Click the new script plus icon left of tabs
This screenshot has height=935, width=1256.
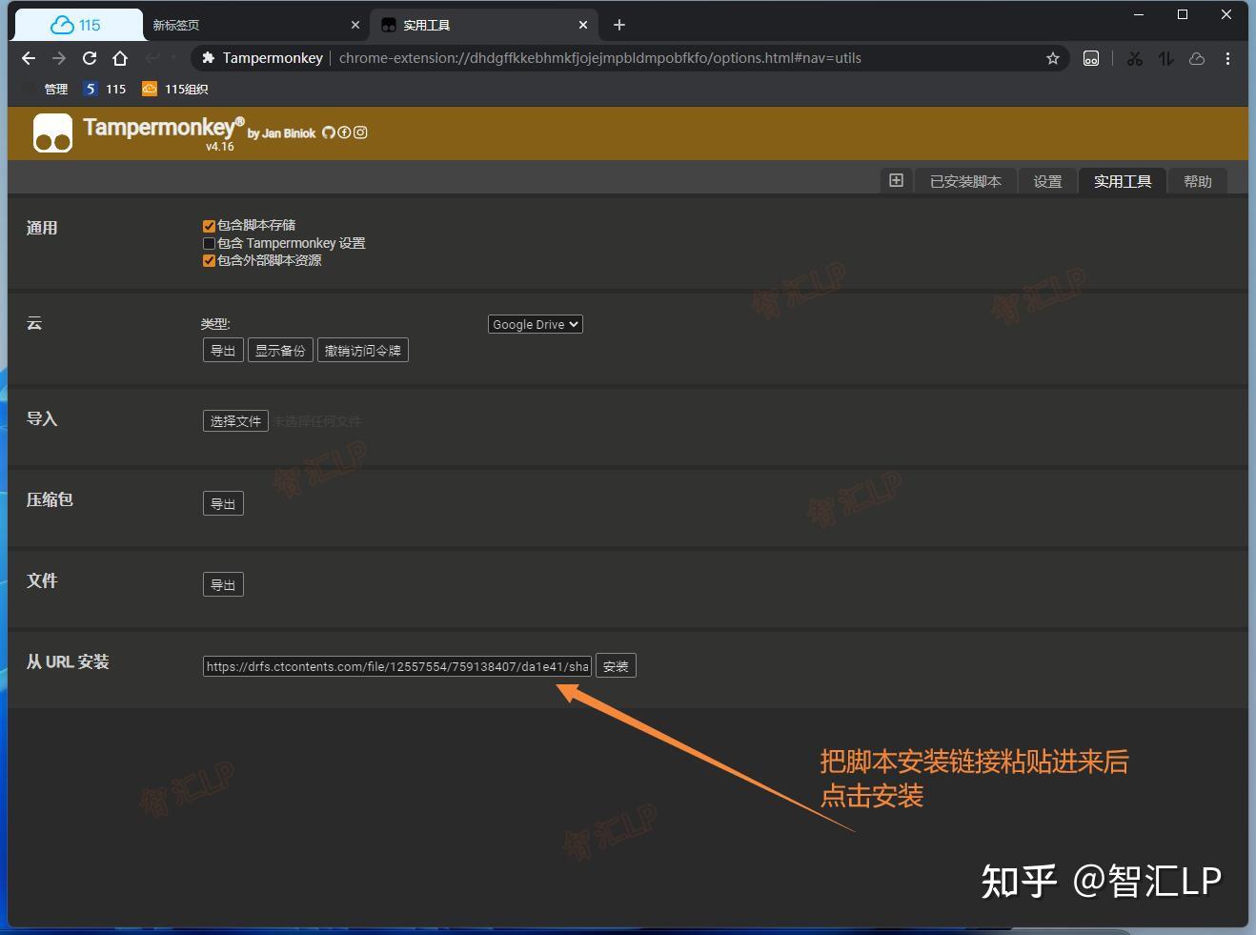click(x=895, y=180)
